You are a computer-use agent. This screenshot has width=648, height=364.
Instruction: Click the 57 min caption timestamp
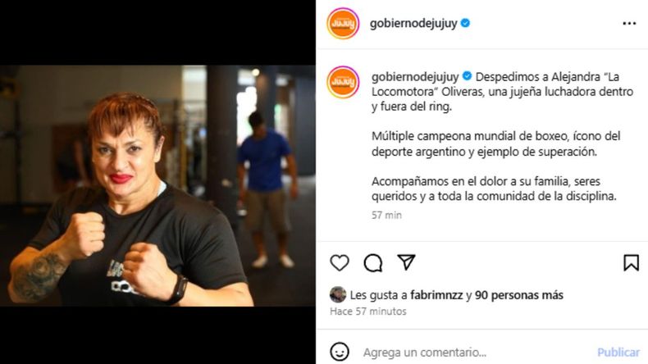point(386,215)
